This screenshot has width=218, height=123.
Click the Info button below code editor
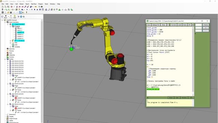191,98
